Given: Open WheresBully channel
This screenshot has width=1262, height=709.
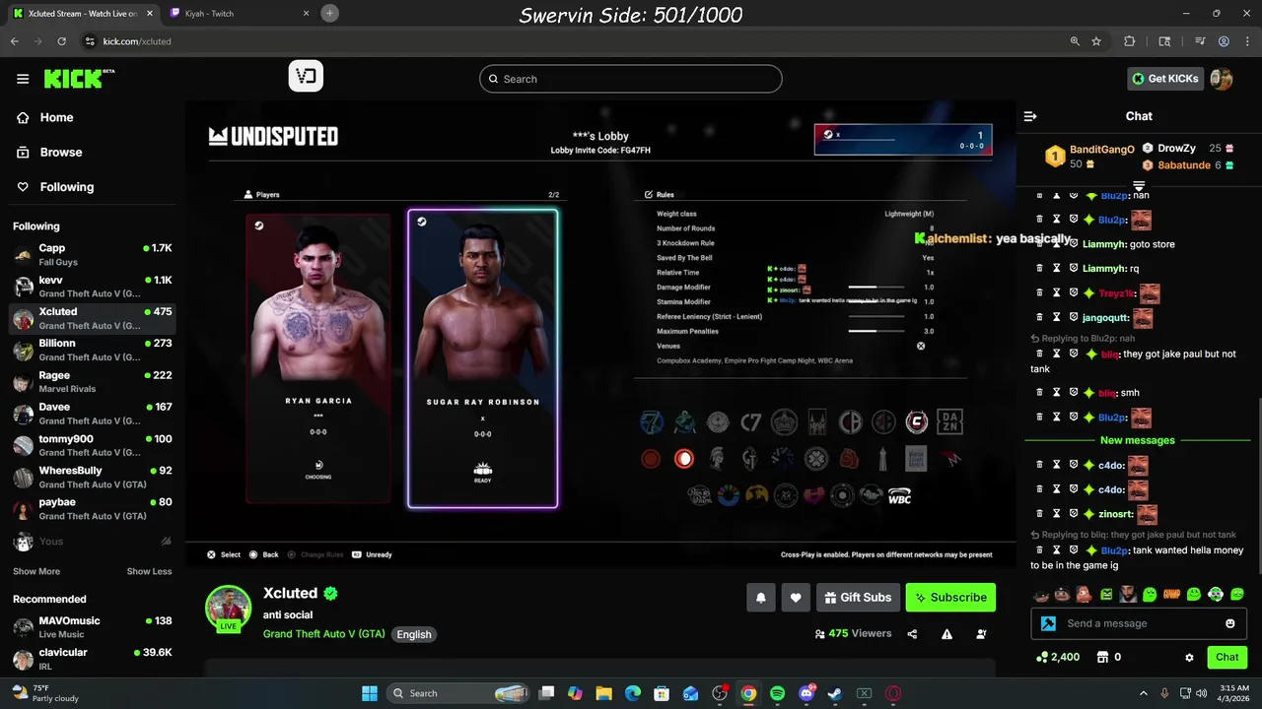Looking at the screenshot, I should tap(93, 478).
